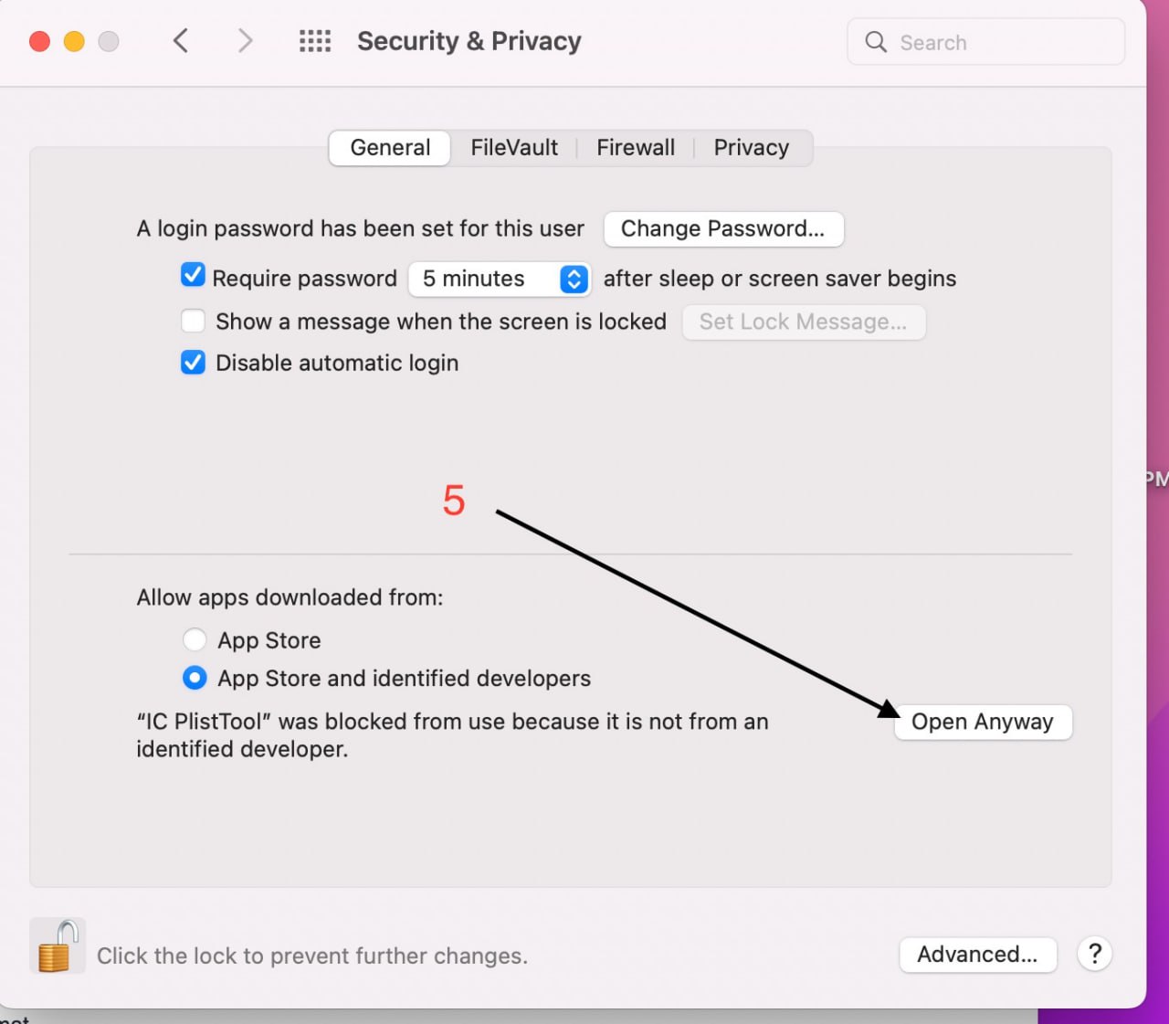Open the Privacy tab
Viewport: 1169px width, 1024px height.
[752, 148]
